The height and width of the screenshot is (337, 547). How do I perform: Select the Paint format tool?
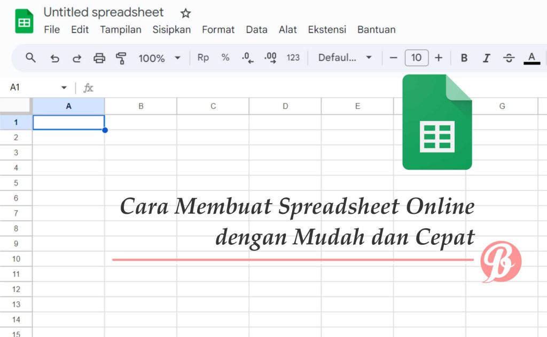(122, 58)
